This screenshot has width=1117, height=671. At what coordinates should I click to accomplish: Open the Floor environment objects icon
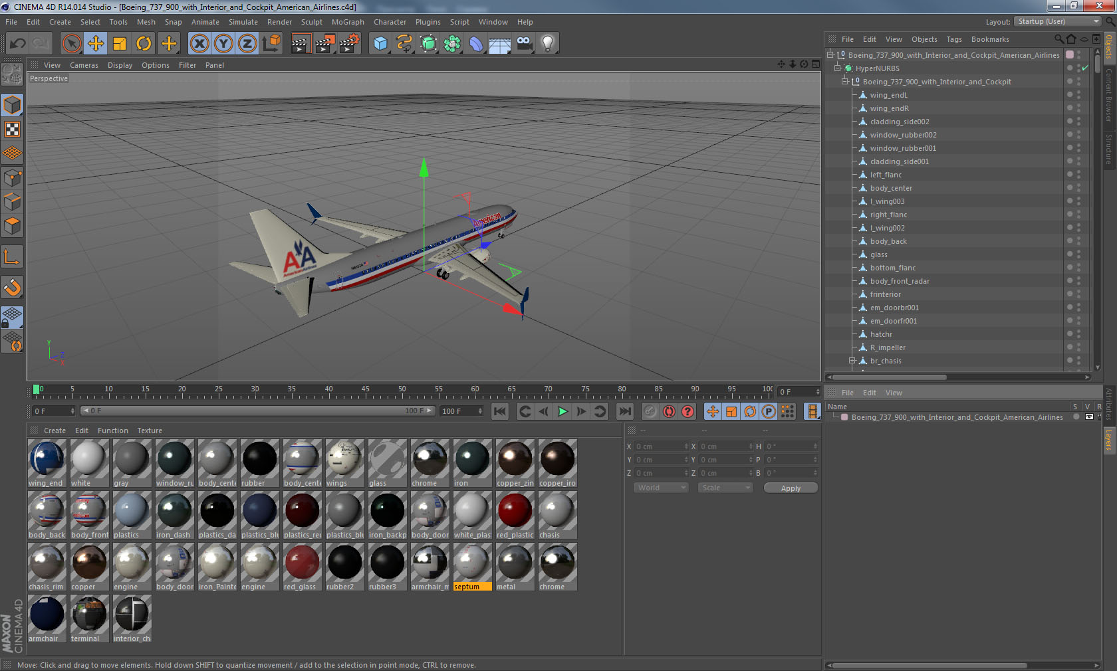pyautogui.click(x=500, y=44)
